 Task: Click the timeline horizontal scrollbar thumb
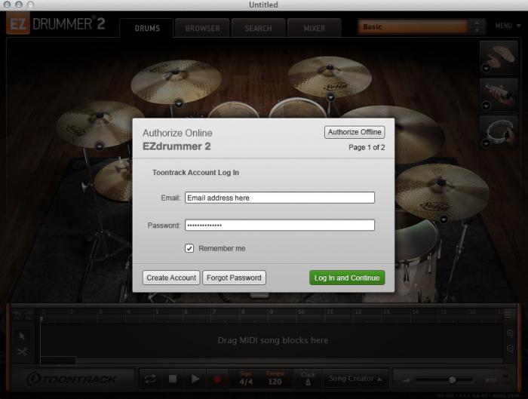(x=58, y=361)
